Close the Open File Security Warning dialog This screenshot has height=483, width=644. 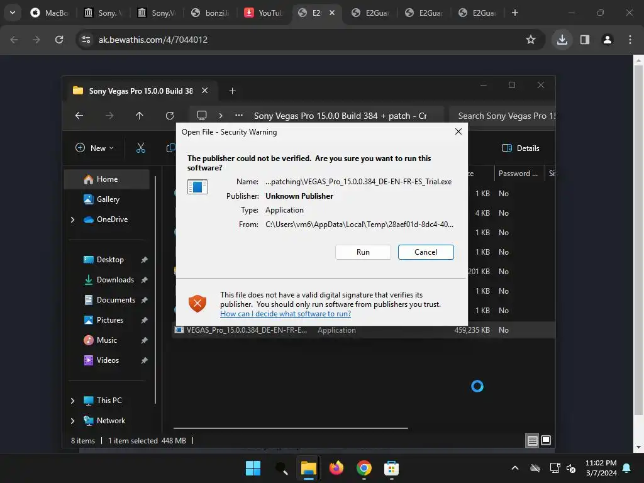pos(458,131)
